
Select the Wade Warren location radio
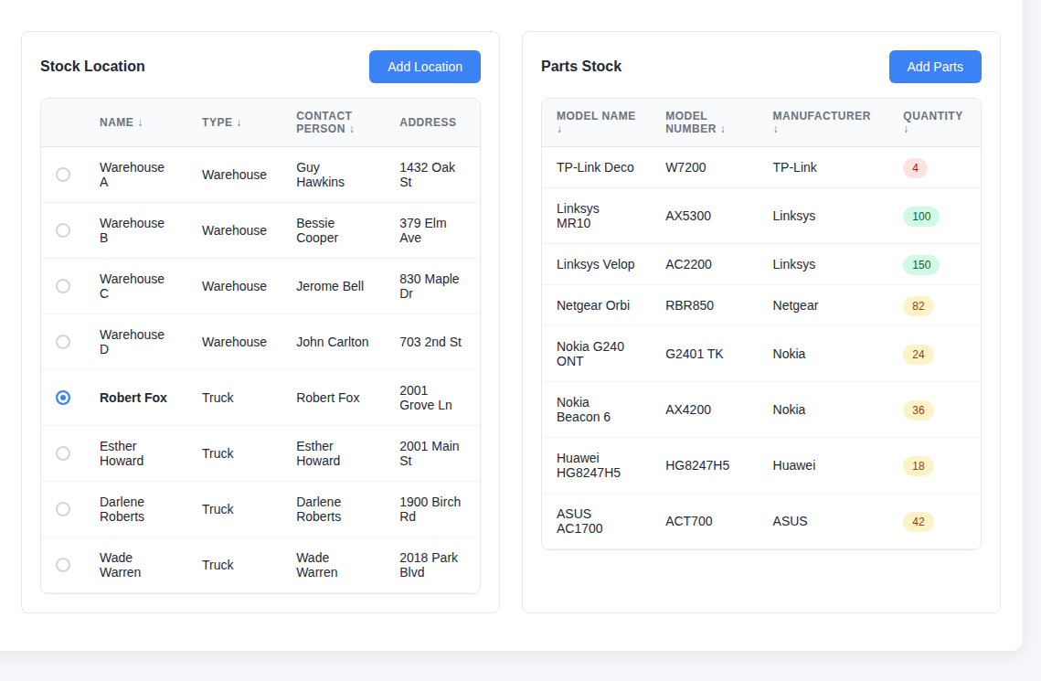(63, 565)
